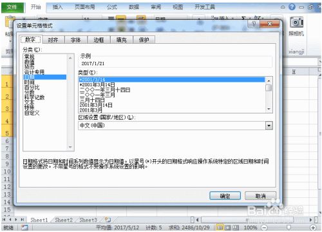The width and height of the screenshot is (322, 232).
Task: Open the 边框 tab in the dialog
Action: [99, 40]
